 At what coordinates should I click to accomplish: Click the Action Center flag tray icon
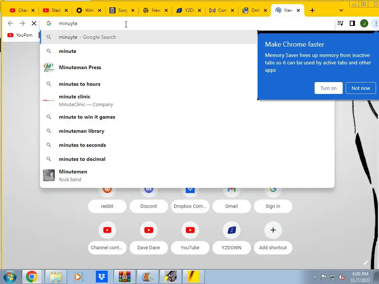(x=323, y=277)
